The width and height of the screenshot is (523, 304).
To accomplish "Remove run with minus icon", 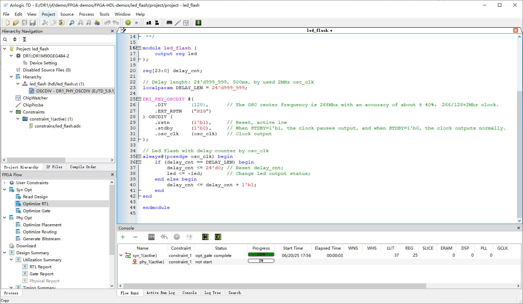I will click(x=135, y=237).
